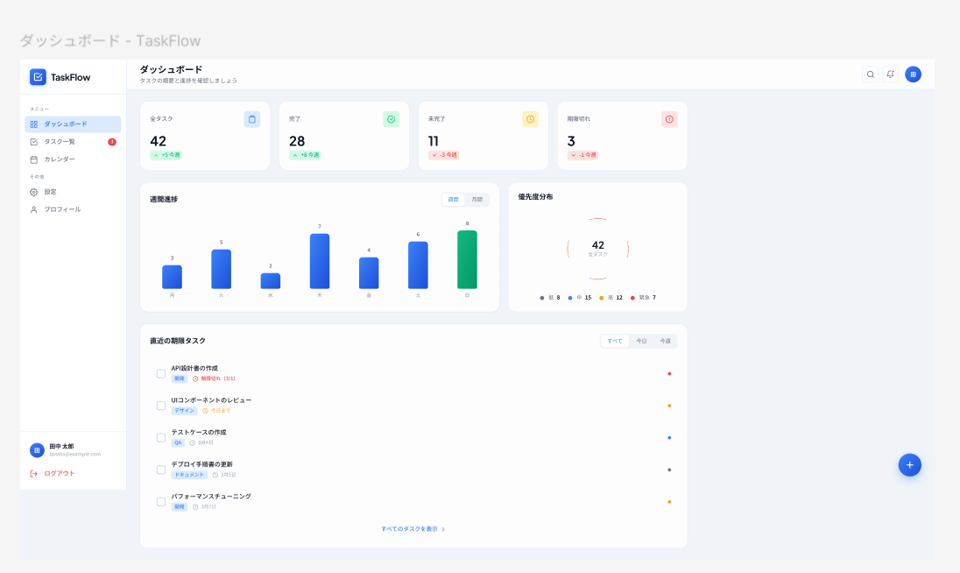
Task: Click the green Sunday bar in chart
Action: click(x=467, y=259)
